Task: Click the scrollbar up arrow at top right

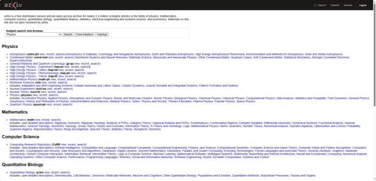Action: pyautogui.click(x=374, y=2)
